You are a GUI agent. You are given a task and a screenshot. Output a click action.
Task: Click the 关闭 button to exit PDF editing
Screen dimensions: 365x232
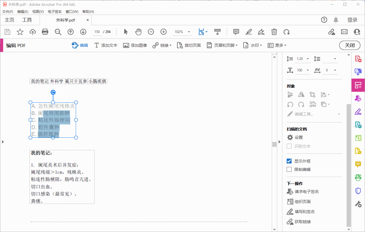pos(350,45)
